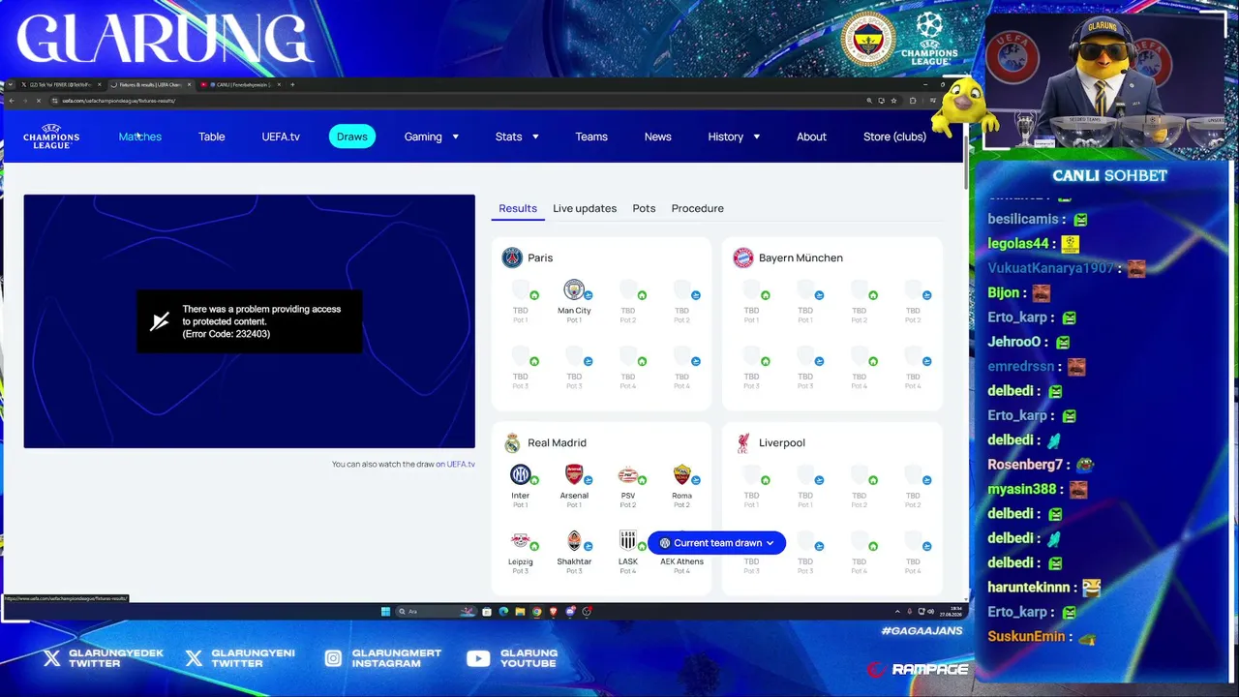Switch to the Live updates tab
Screen dimensions: 1239x697
tap(585, 208)
